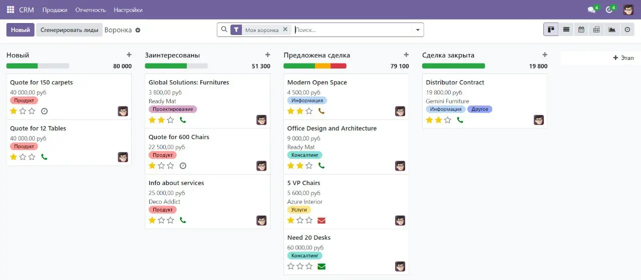Screen dimensions: 641x280
Task: Set second star on 5 VP Chairs card
Action: [300, 220]
